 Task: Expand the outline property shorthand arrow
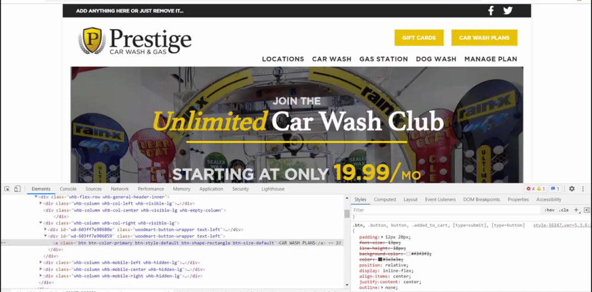[383, 288]
